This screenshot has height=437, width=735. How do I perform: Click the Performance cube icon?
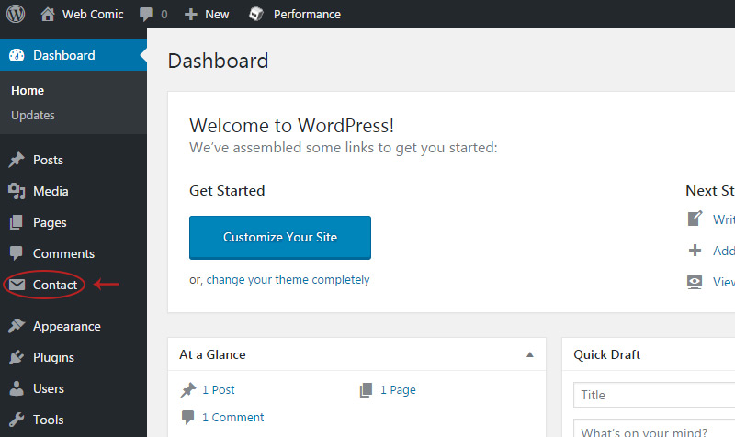[256, 14]
